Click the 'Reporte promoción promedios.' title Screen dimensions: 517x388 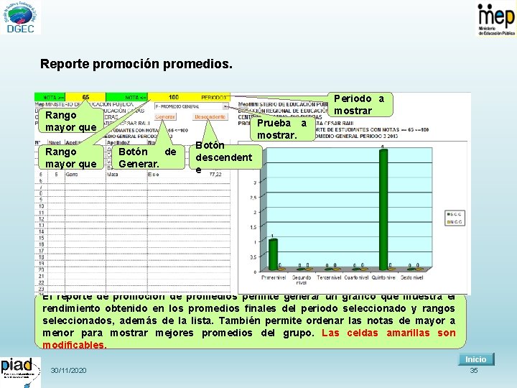tap(136, 64)
